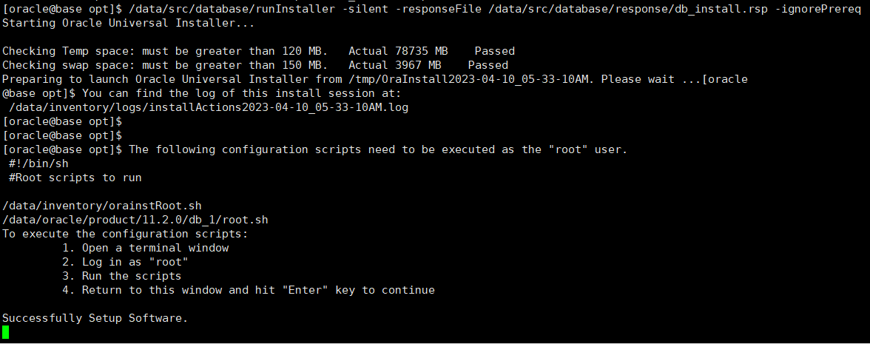Screen dimensions: 870x344
Task: Click step "1. Open a terminal window"
Action: (146, 248)
